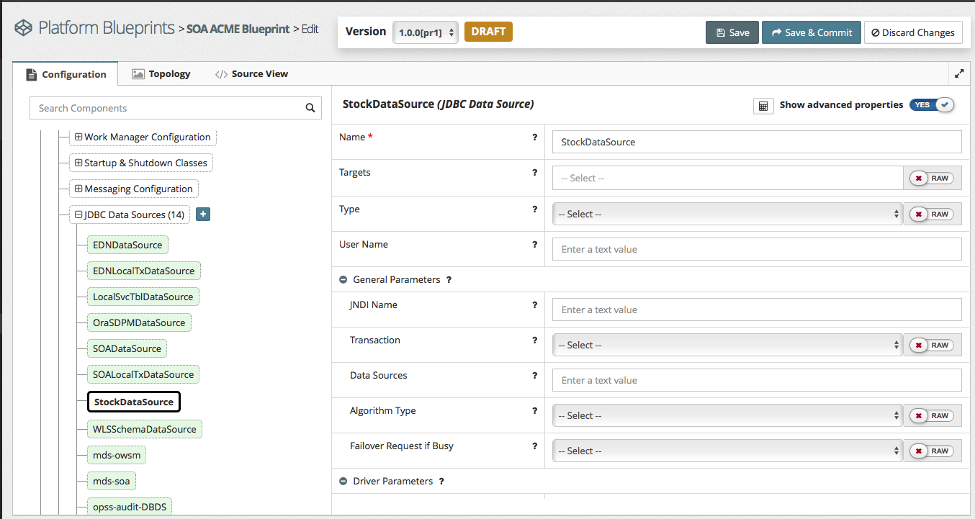Click the calculator icon near advanced properties
This screenshot has height=519, width=975.
click(x=763, y=105)
